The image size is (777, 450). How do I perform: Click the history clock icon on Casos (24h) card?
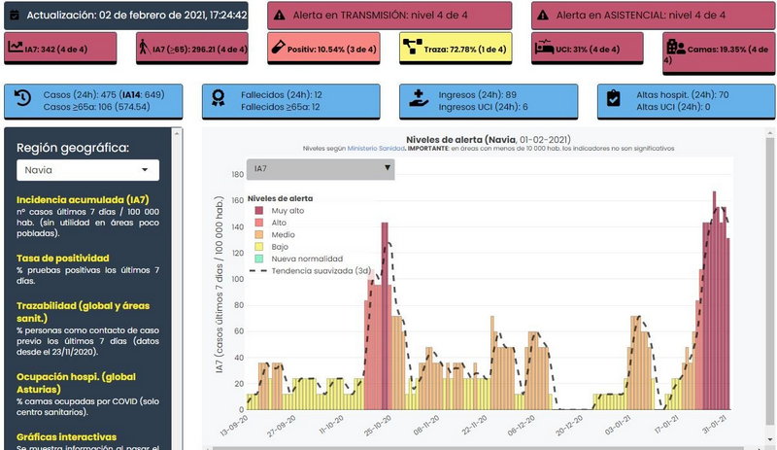point(24,99)
